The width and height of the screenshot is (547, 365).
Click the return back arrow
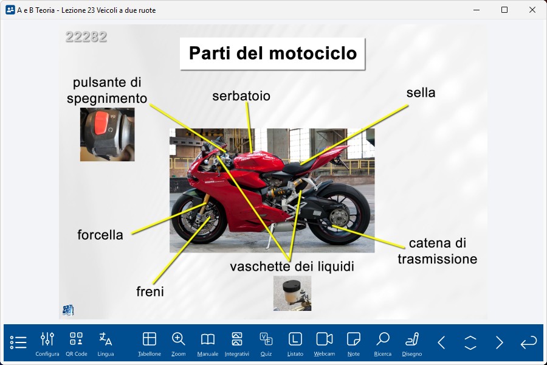click(x=529, y=342)
